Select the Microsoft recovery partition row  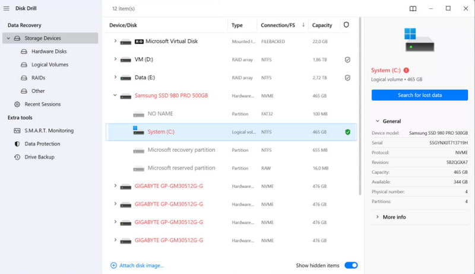point(232,150)
